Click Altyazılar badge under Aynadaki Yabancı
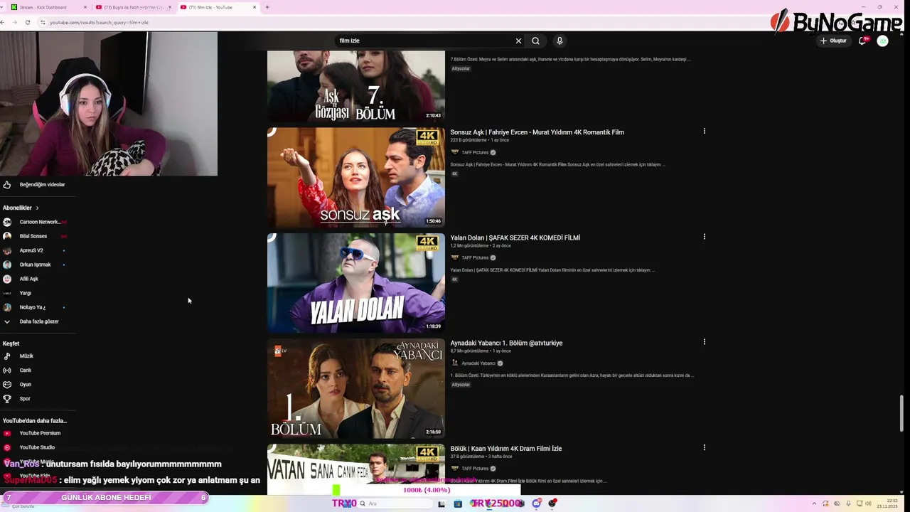The width and height of the screenshot is (910, 512). 461,385
